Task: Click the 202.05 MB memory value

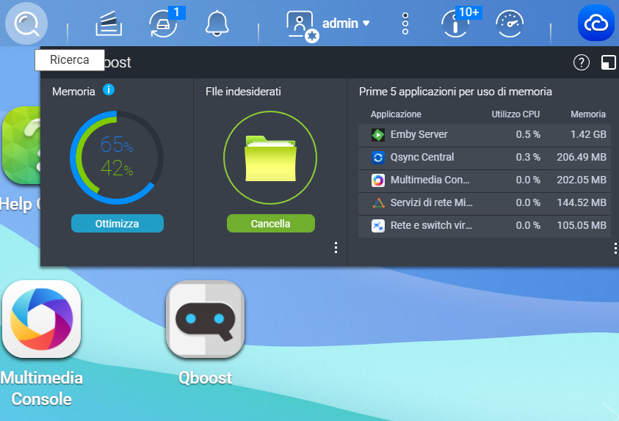Action: pos(582,180)
